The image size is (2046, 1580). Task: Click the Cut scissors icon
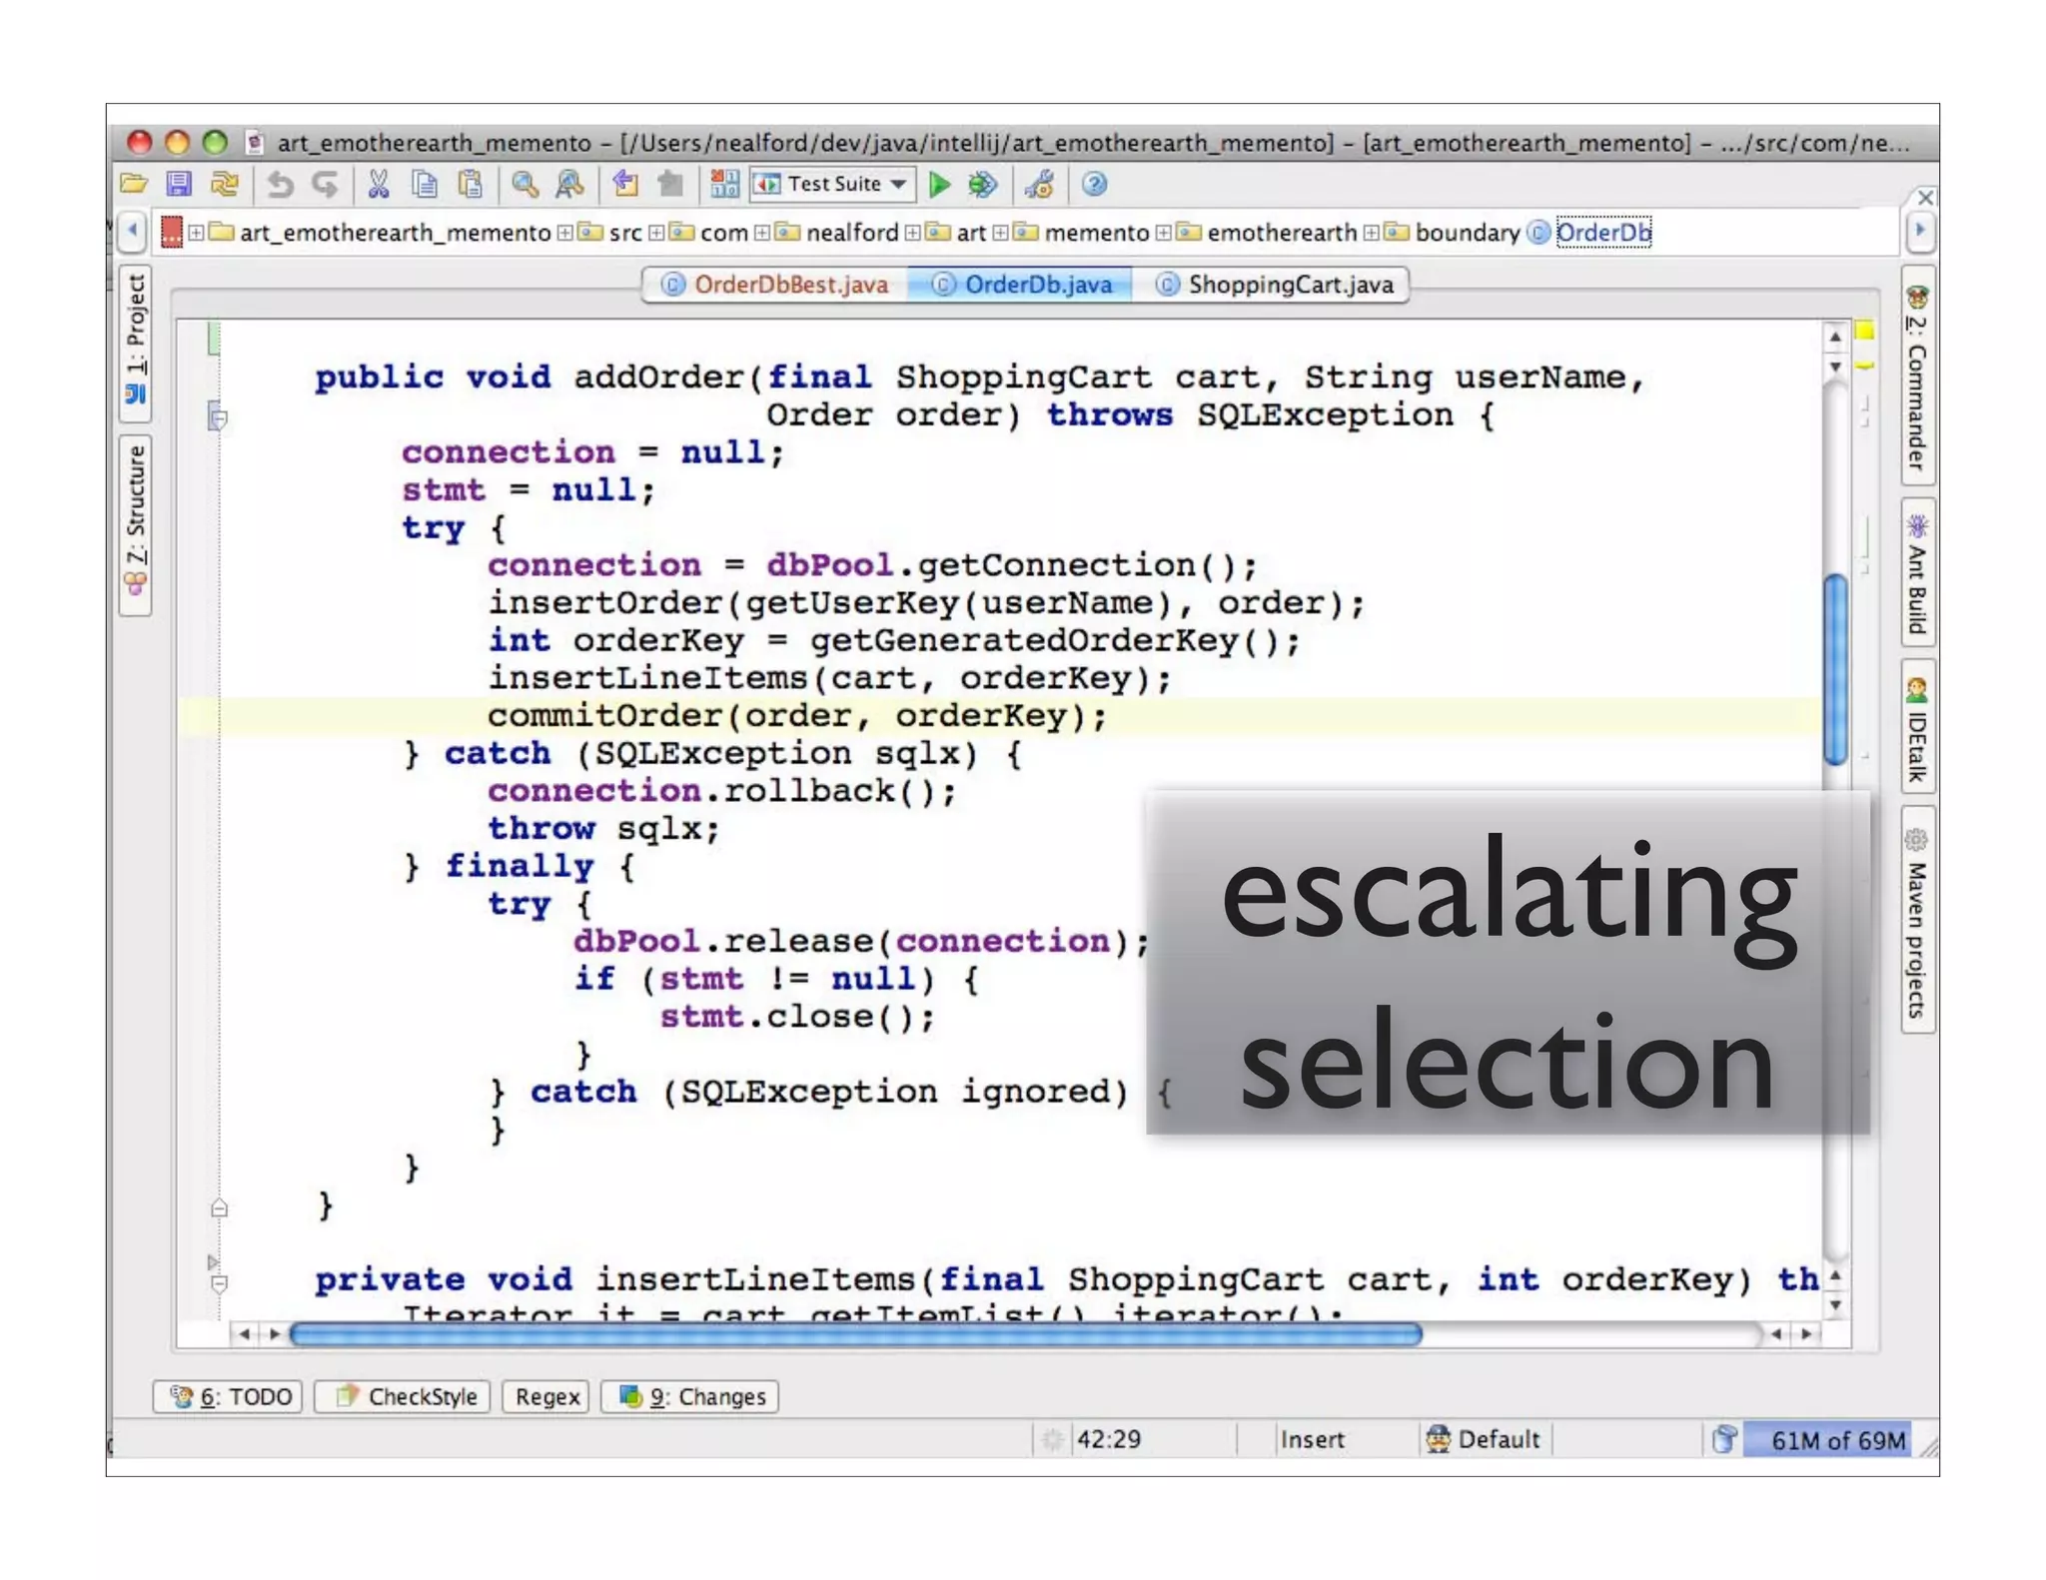pos(378,184)
